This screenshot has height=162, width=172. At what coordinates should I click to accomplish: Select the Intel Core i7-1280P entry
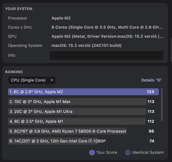pyautogui.click(x=82, y=141)
